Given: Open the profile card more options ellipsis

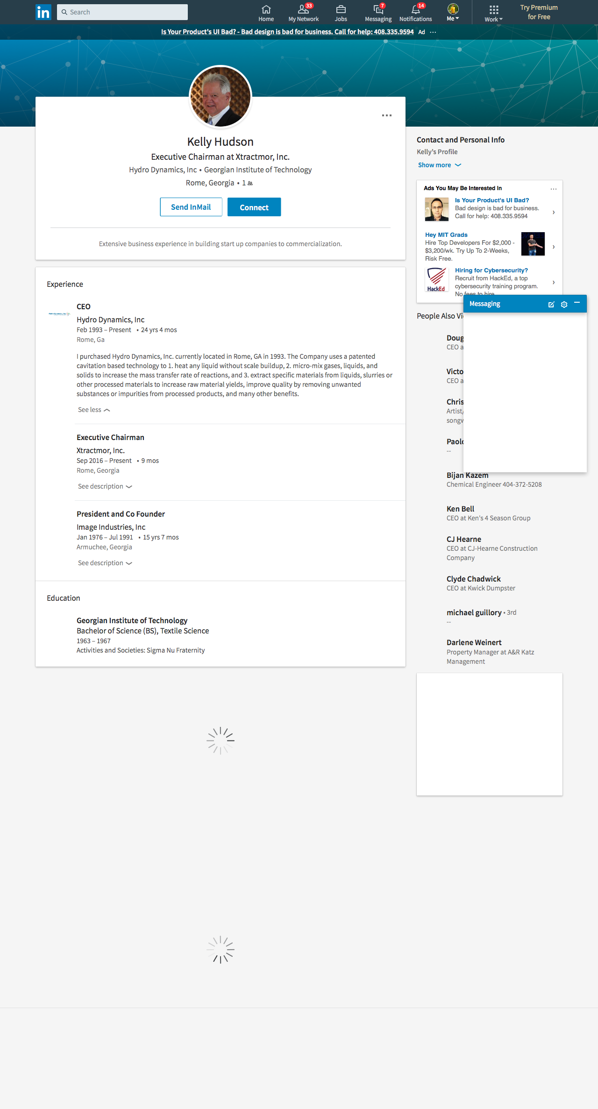Looking at the screenshot, I should (386, 115).
